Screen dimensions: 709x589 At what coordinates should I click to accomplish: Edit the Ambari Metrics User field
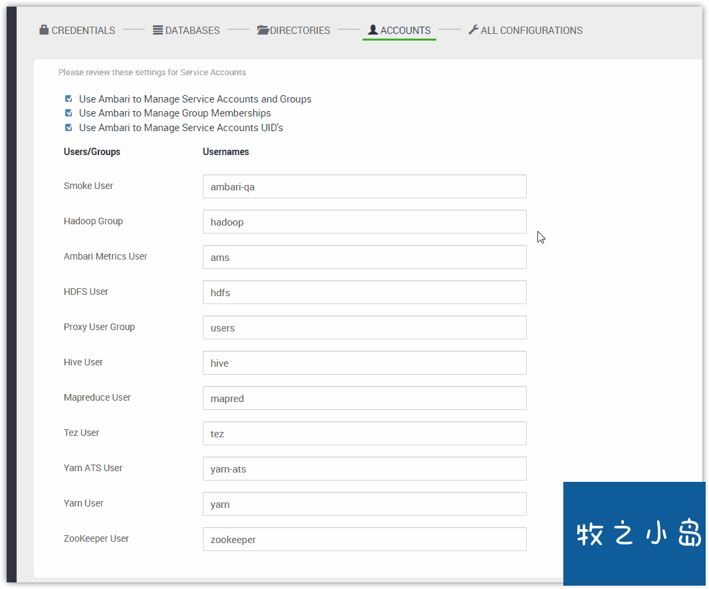coord(364,257)
